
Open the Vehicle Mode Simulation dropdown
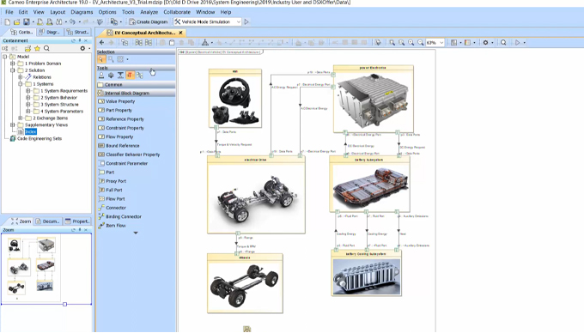(x=239, y=22)
